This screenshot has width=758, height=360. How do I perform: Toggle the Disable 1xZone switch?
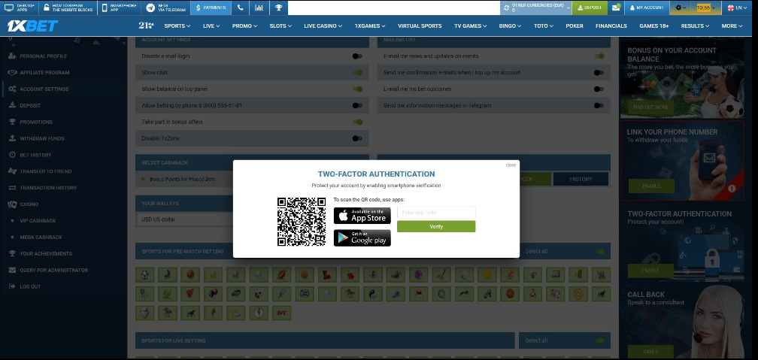(x=357, y=138)
